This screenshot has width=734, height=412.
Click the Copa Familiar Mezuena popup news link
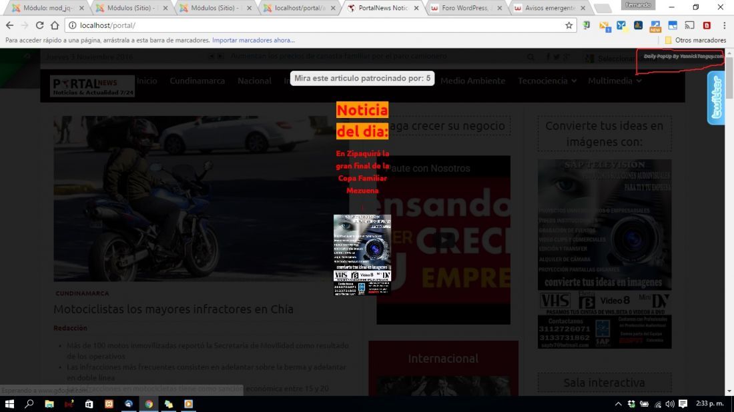pos(362,171)
